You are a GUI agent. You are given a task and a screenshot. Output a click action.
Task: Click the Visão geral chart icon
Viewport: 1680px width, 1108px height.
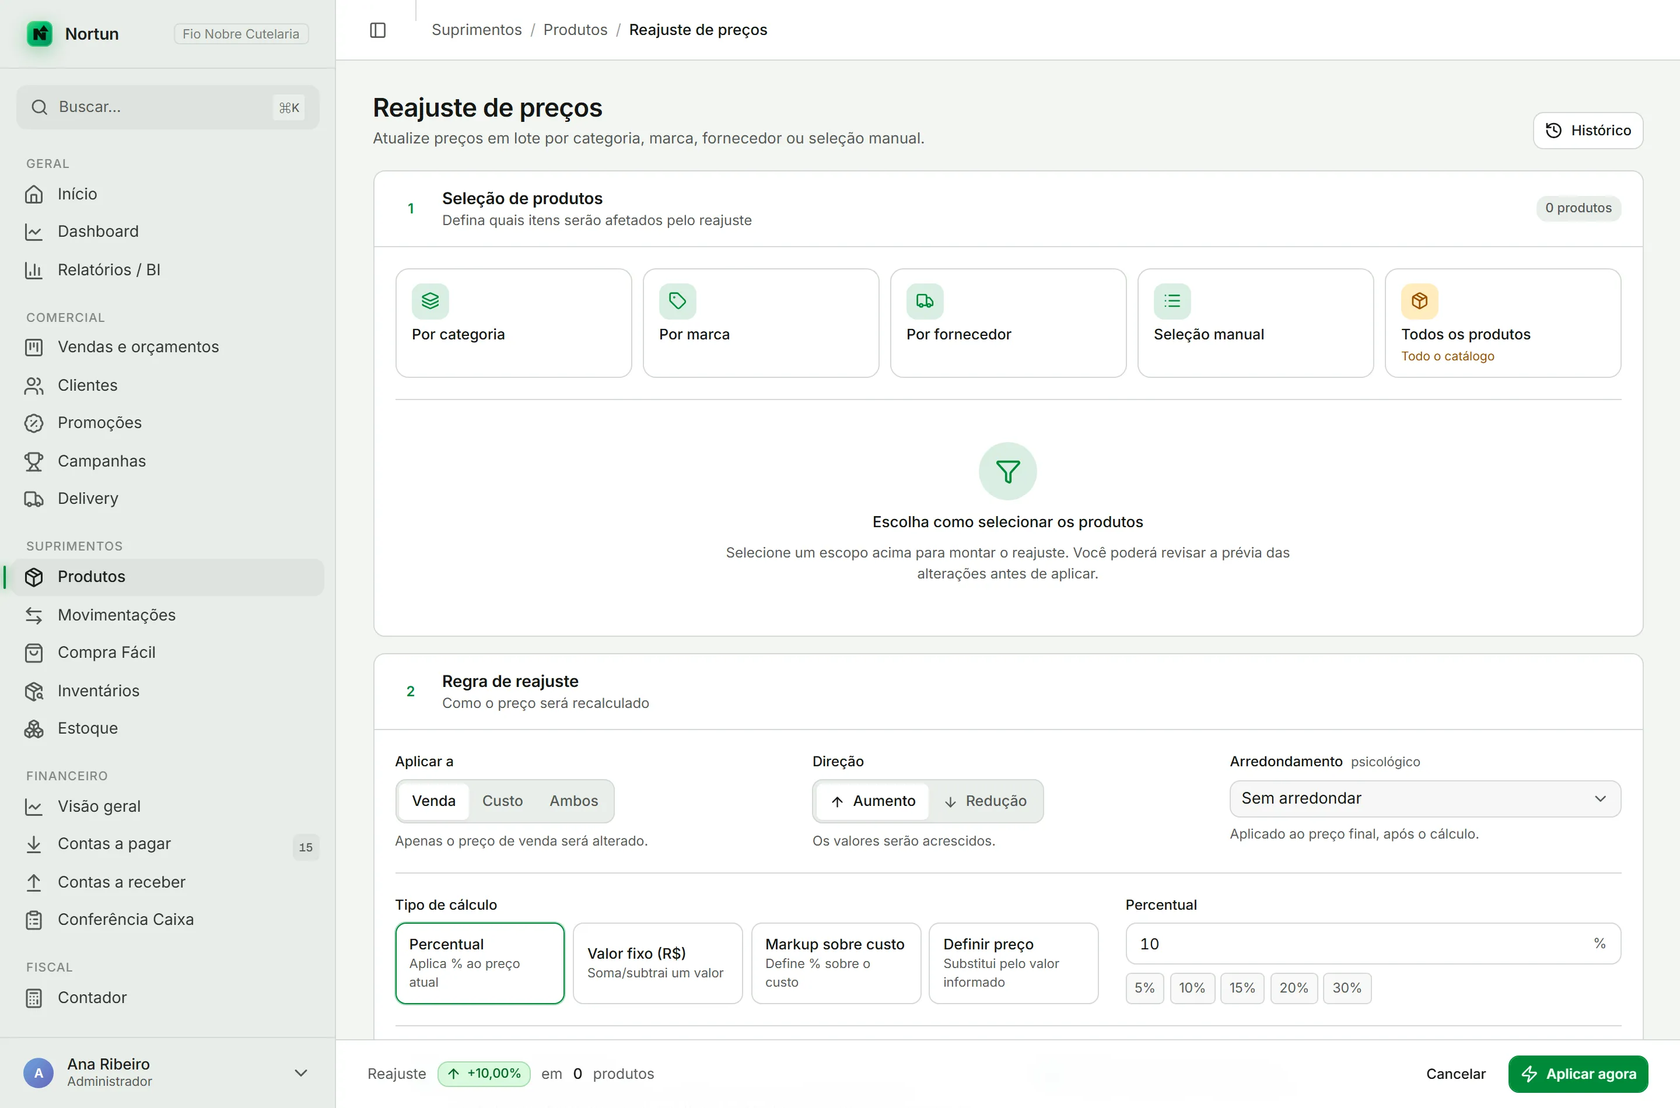point(34,807)
